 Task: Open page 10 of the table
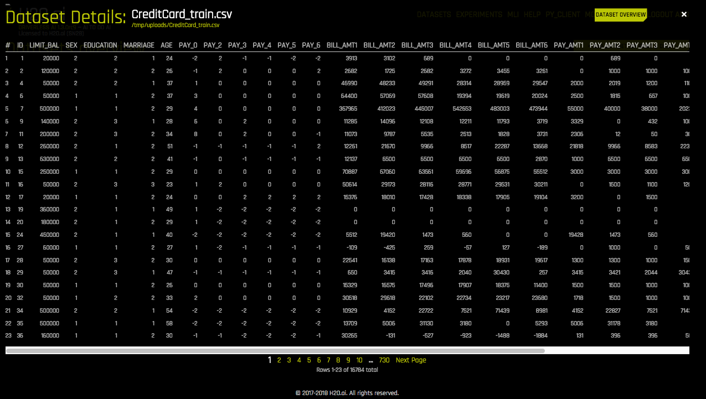(x=359, y=360)
